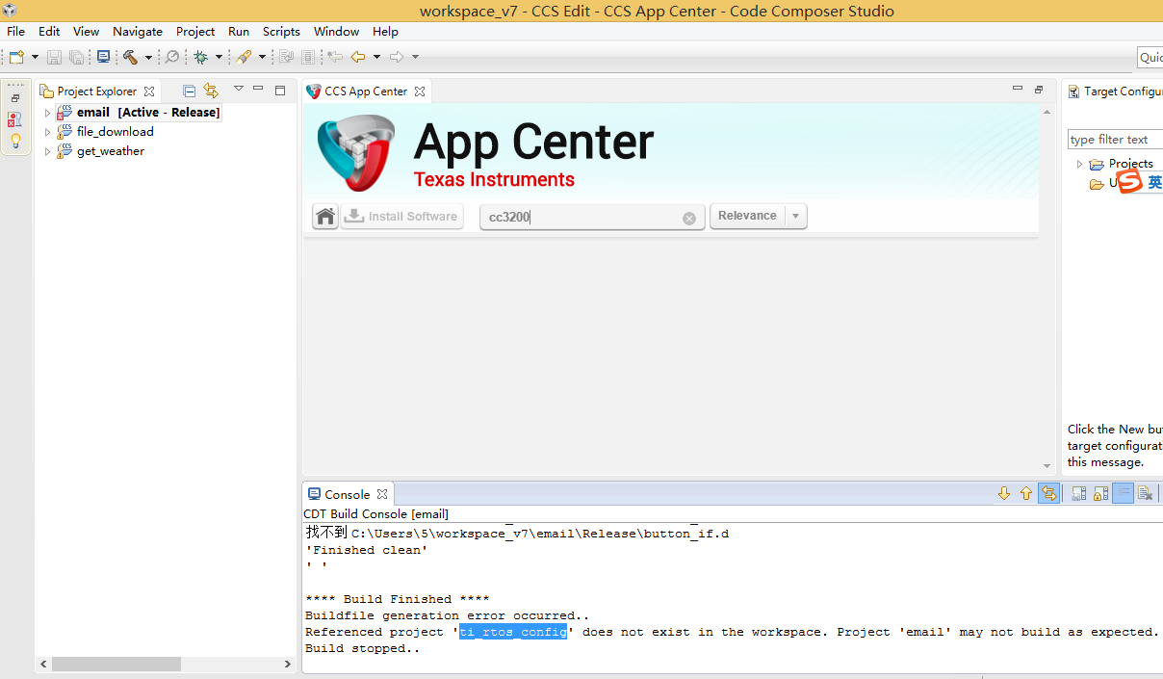This screenshot has height=679, width=1163.
Task: Toggle the console Scroll Lock icon
Action: point(1101,493)
